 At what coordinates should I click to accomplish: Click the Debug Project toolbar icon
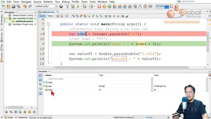tap(85, 6)
